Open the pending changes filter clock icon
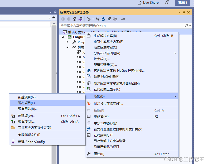This screenshot has height=164, width=208. 89,19
